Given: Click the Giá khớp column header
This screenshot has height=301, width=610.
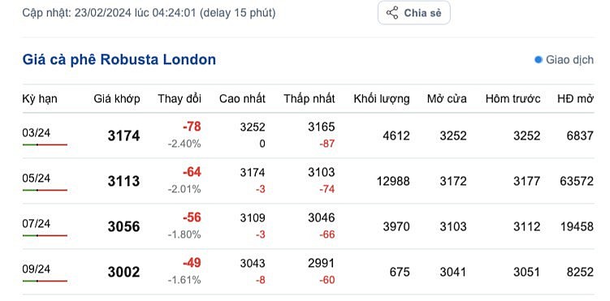Looking at the screenshot, I should (x=117, y=99).
